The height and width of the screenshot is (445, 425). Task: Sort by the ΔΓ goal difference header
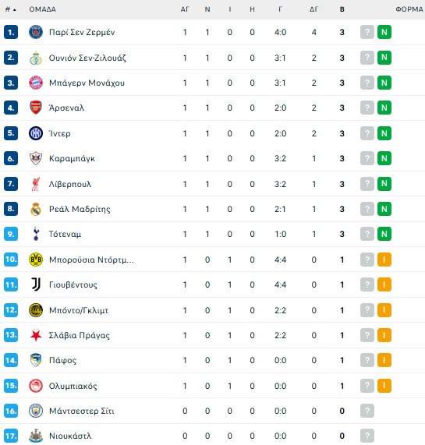[313, 9]
